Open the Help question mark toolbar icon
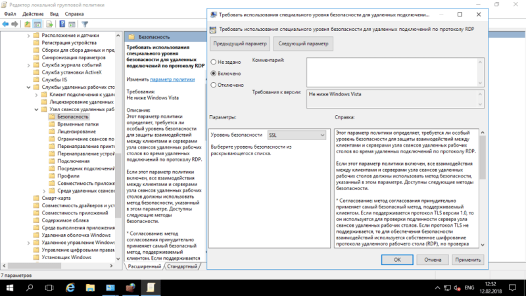Viewport: 526px width, 296px height. [62, 24]
